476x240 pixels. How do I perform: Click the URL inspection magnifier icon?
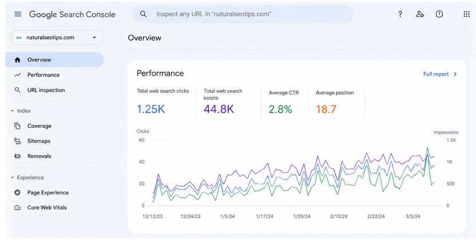18,90
